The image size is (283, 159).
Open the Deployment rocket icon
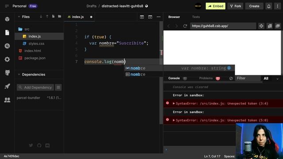pyautogui.click(x=7, y=87)
